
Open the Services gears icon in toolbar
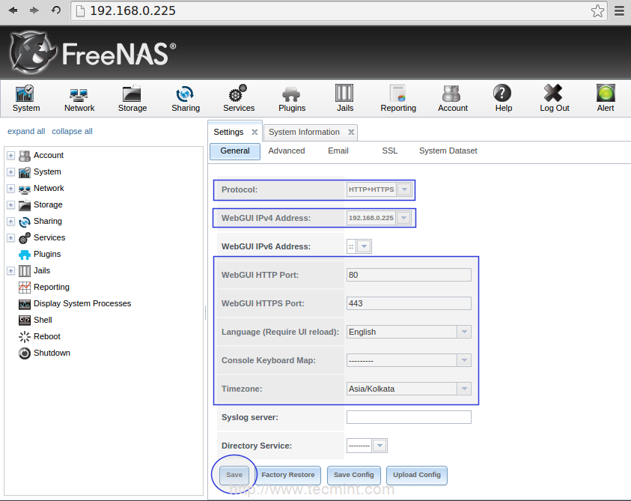click(x=238, y=98)
